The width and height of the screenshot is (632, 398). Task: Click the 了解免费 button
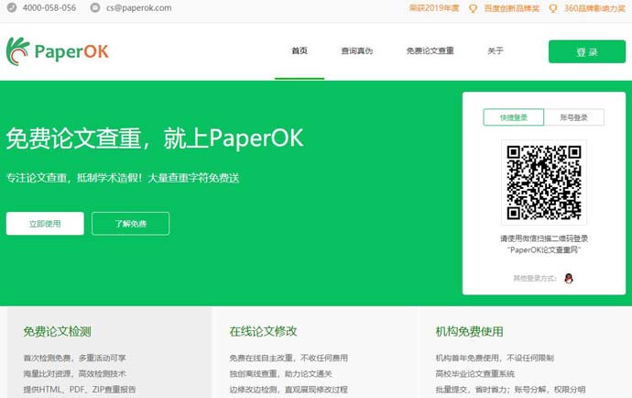tap(131, 224)
